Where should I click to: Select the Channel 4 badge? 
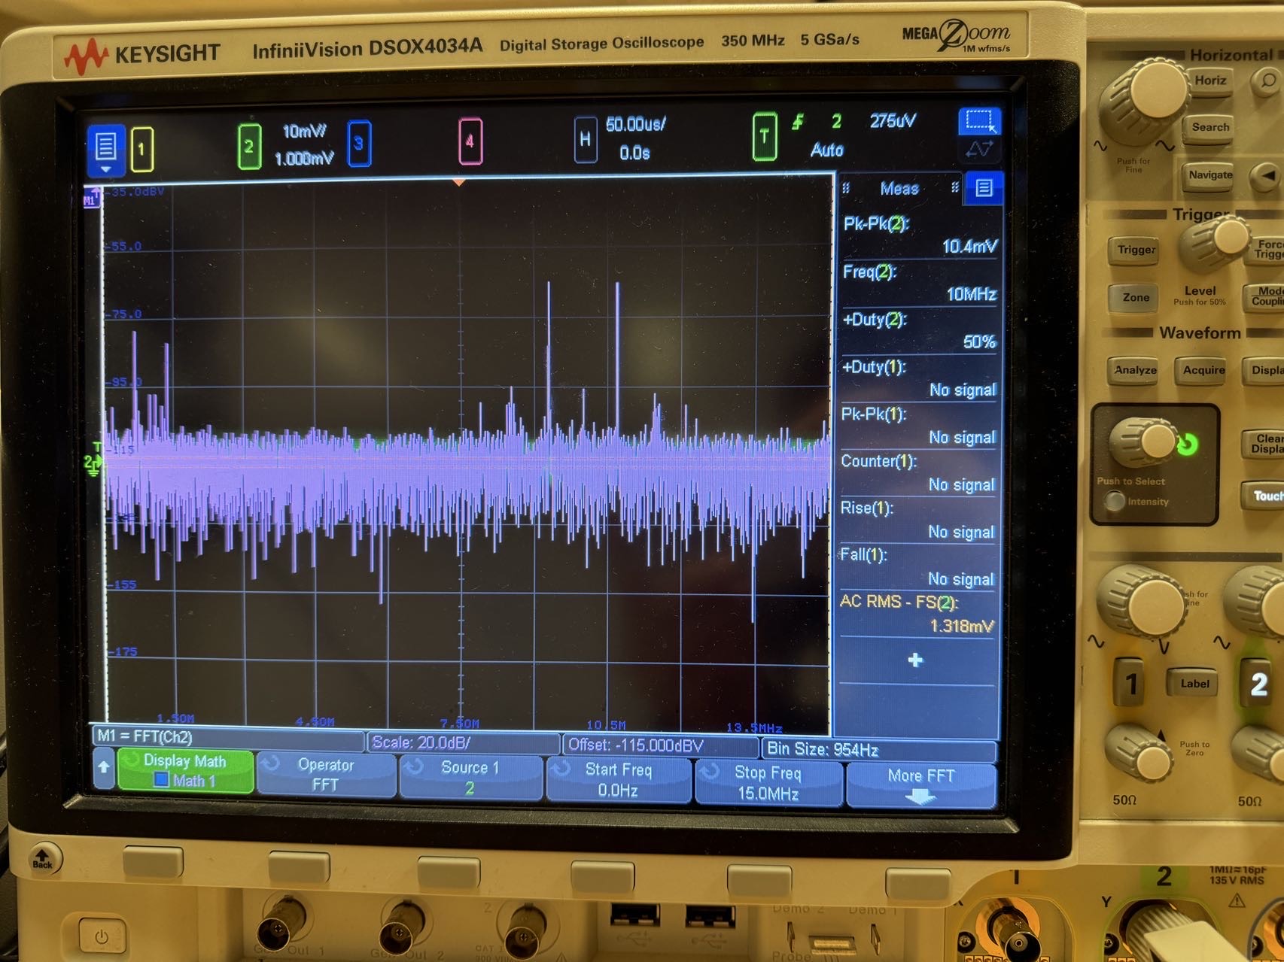pyautogui.click(x=470, y=141)
